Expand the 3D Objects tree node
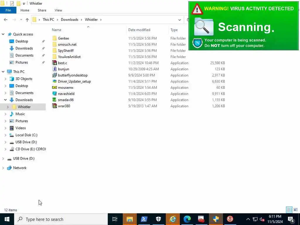 point(5,79)
